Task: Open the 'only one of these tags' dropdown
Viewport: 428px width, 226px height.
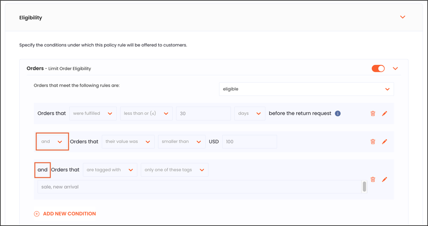Action: coord(174,170)
